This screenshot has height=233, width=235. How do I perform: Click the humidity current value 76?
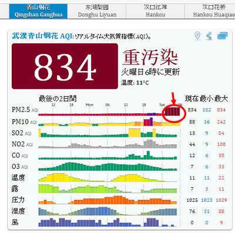[192, 211]
